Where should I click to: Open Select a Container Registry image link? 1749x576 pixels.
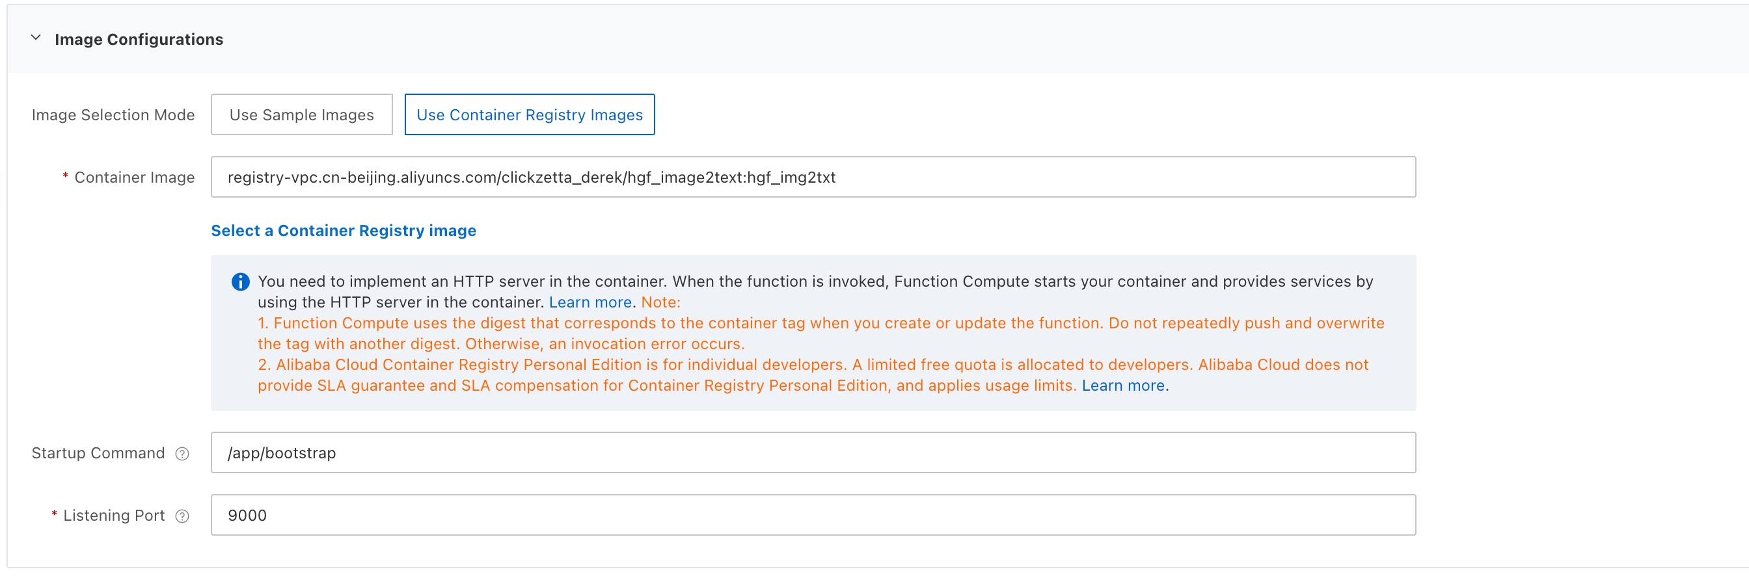point(344,231)
